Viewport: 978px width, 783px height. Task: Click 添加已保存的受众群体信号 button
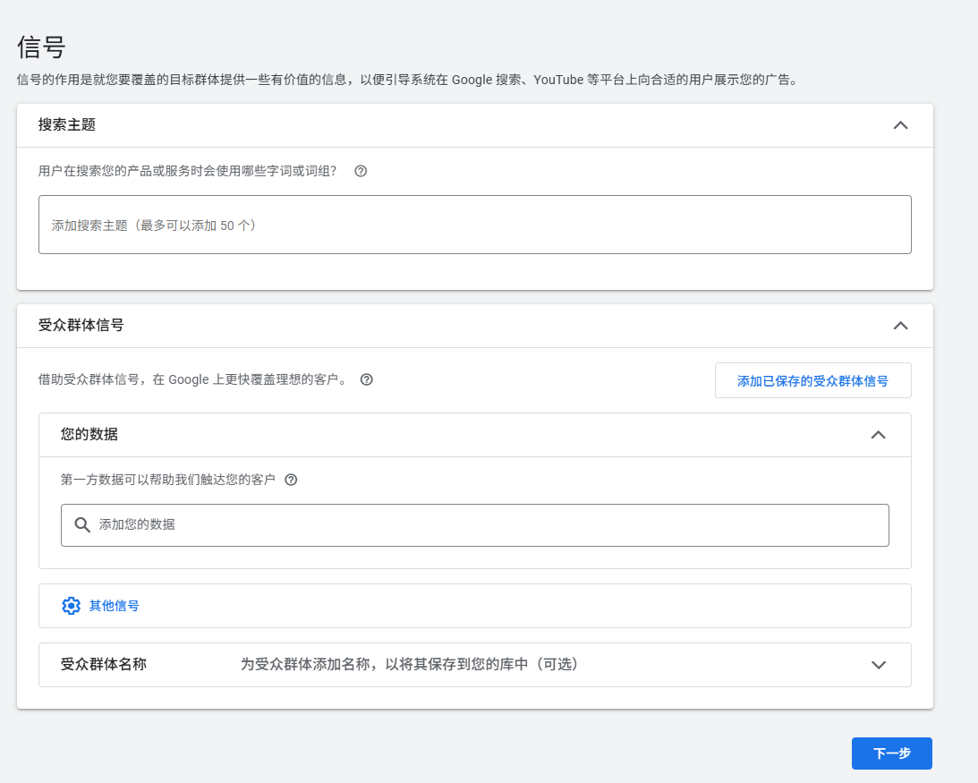tap(812, 380)
